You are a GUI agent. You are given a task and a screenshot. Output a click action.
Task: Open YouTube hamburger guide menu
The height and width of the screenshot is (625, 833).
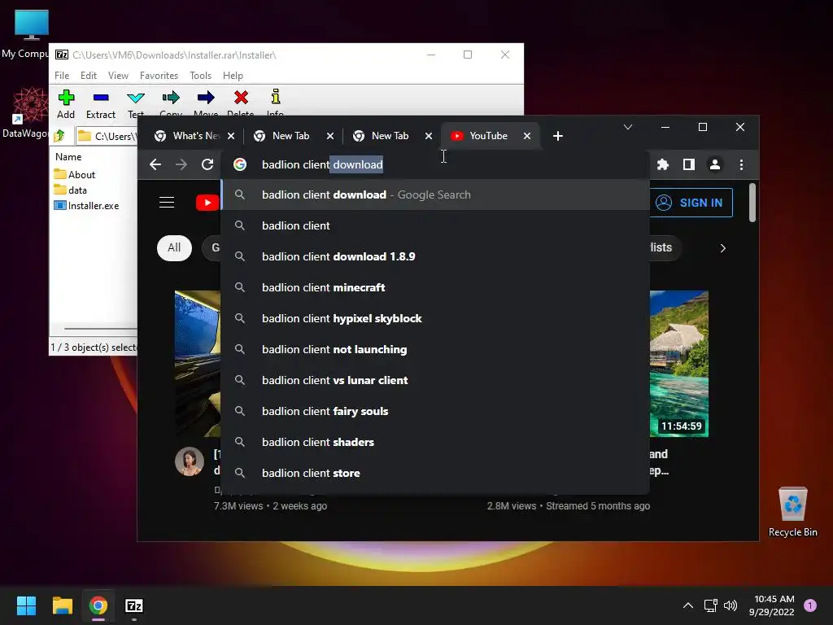167,203
